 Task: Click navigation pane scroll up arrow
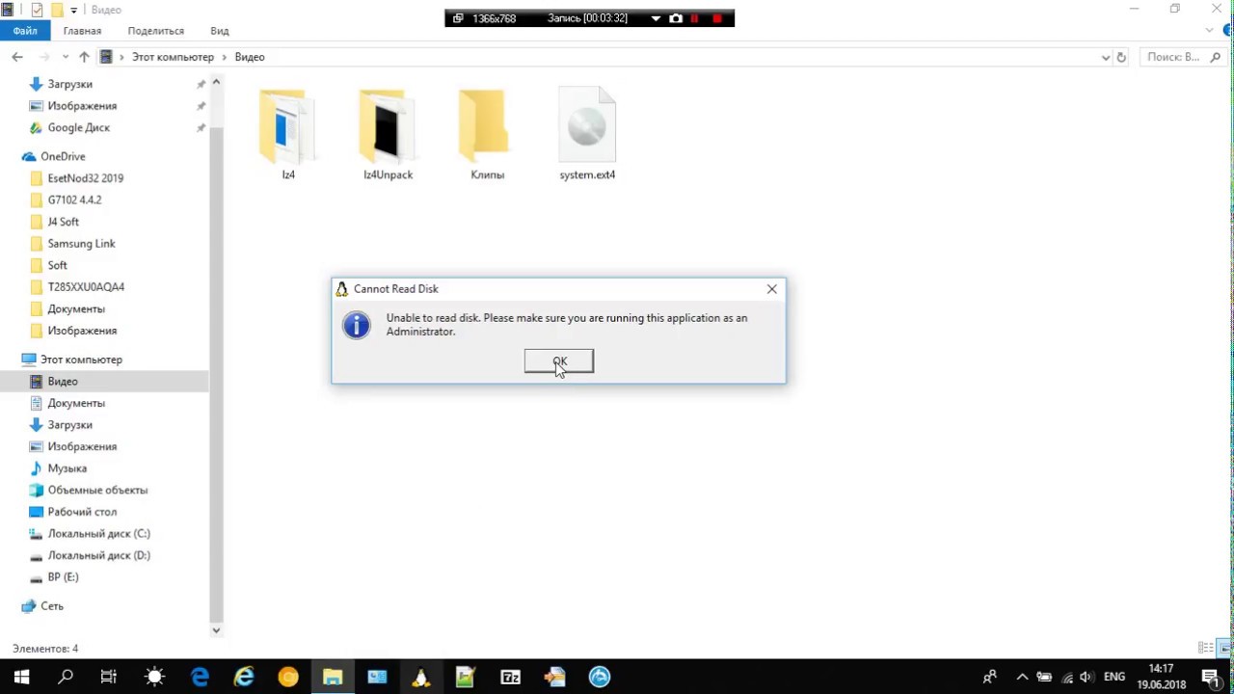click(216, 82)
